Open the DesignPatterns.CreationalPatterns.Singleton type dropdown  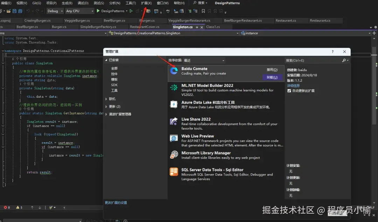click(x=174, y=33)
